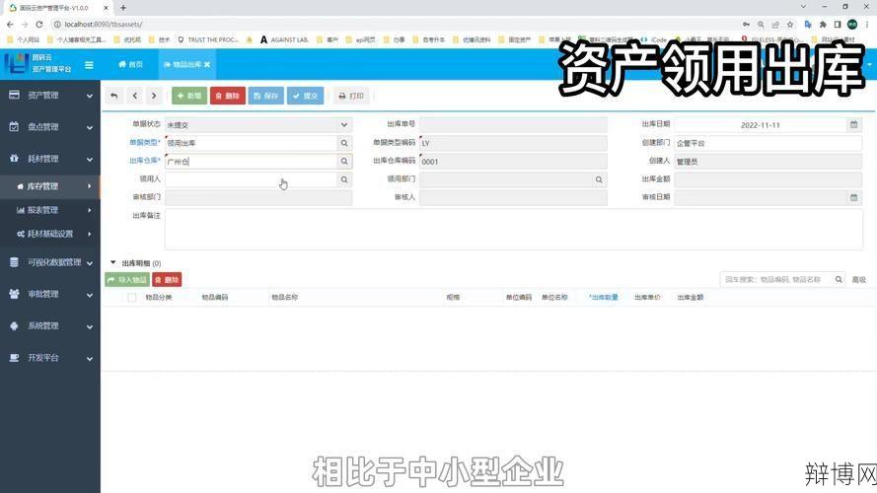This screenshot has width=877, height=493.
Task: Open 库存管理 submenu in sidebar
Action: (x=50, y=186)
